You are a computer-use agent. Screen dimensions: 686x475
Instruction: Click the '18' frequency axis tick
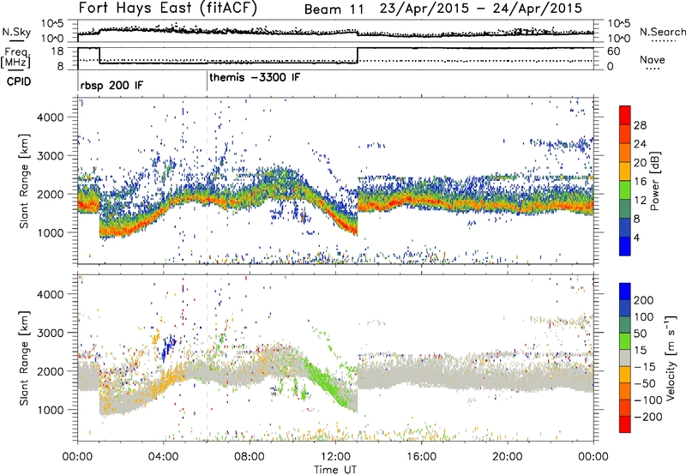coord(57,51)
